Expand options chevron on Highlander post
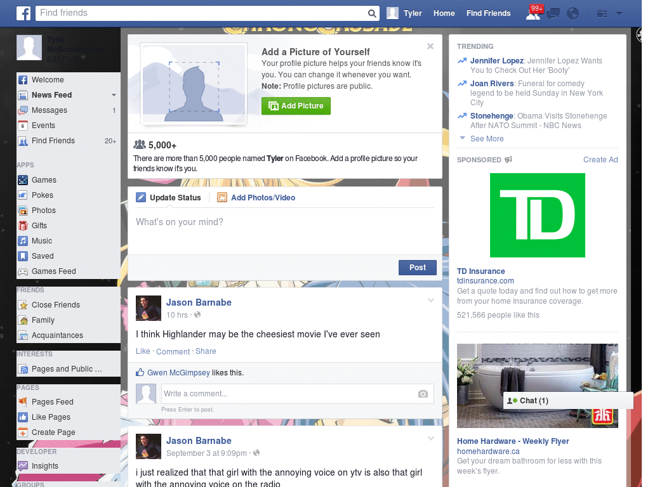 (x=431, y=300)
